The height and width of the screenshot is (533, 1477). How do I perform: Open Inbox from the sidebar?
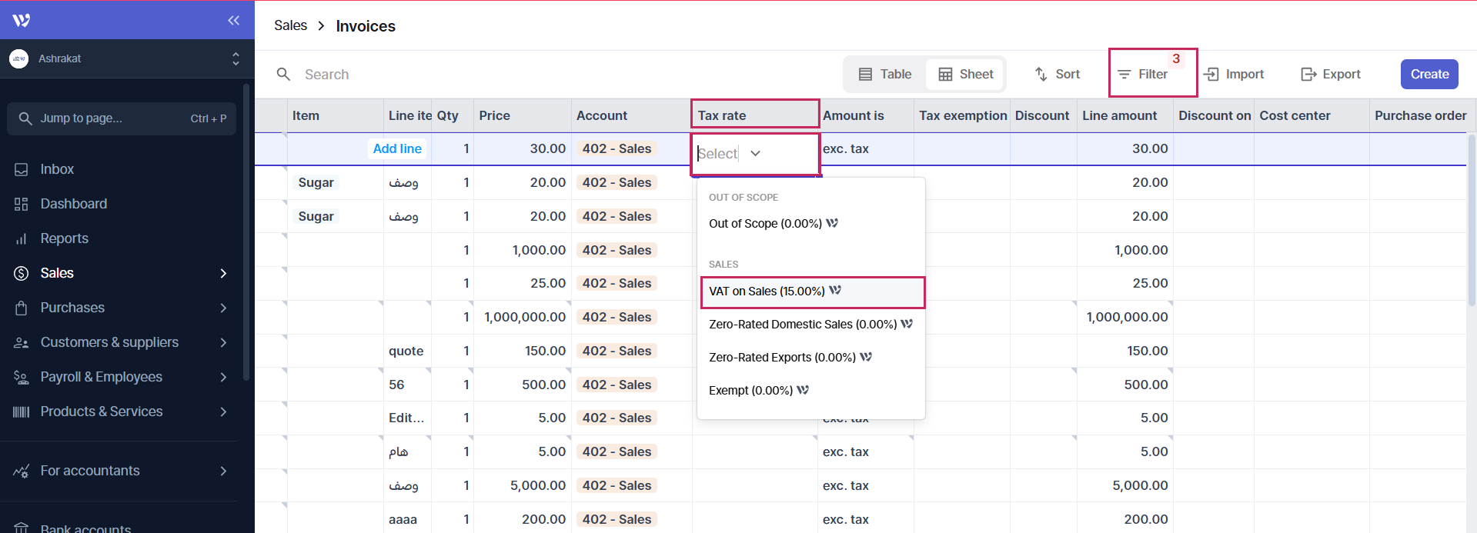[x=57, y=169]
